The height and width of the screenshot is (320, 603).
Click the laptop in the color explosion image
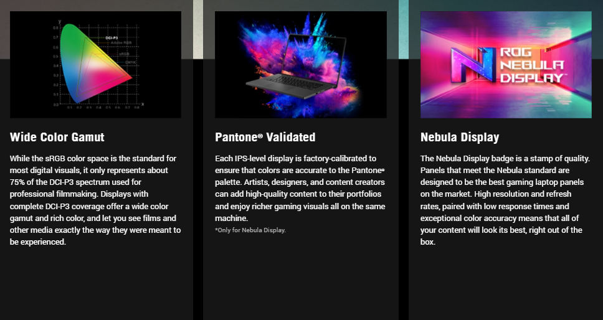[296, 67]
